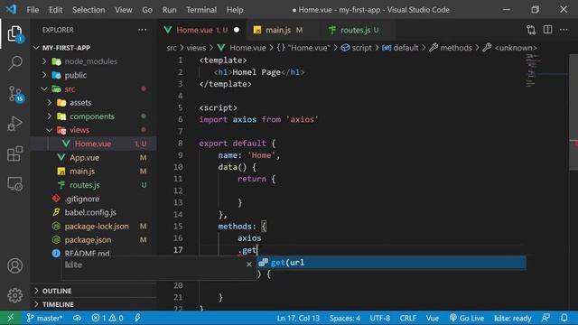Select the get(url autocomplete suggestion
Viewport: 578px width, 325px height.
click(391, 263)
